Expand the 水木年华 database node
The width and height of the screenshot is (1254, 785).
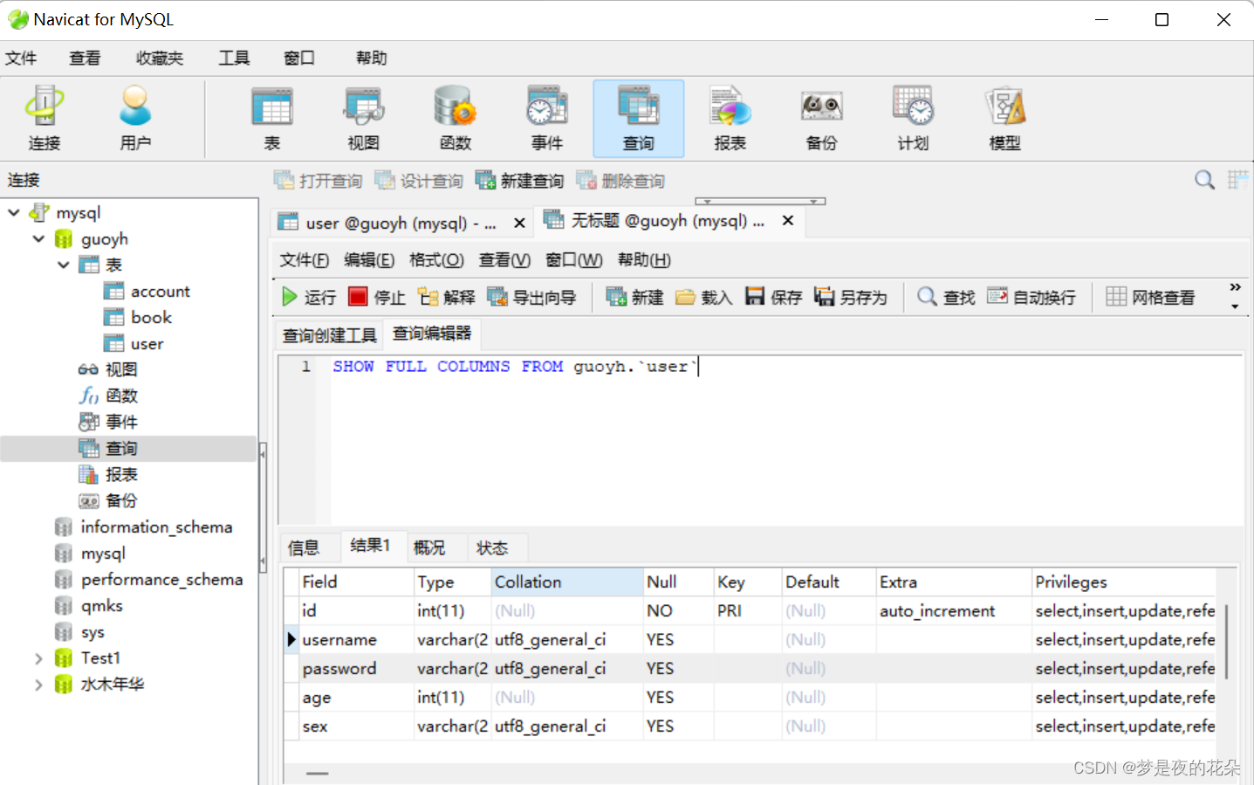coord(38,685)
